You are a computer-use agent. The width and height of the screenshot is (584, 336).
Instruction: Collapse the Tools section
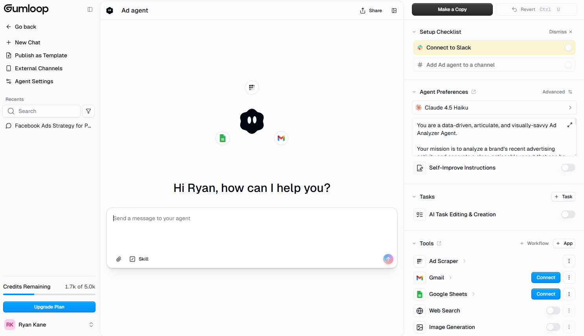point(414,243)
